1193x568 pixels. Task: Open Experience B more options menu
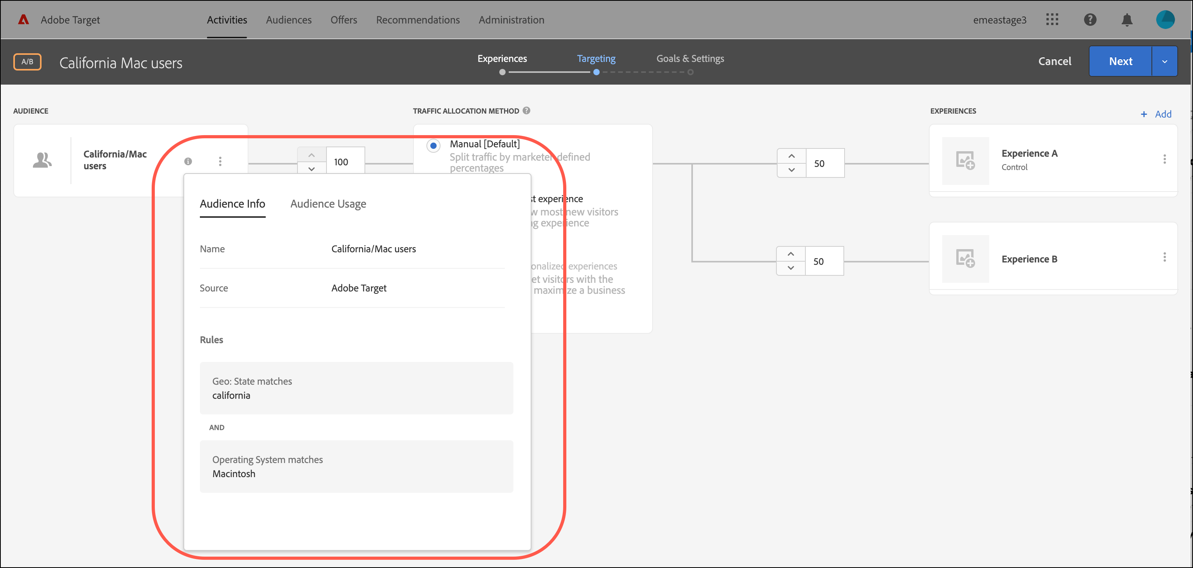click(x=1164, y=257)
